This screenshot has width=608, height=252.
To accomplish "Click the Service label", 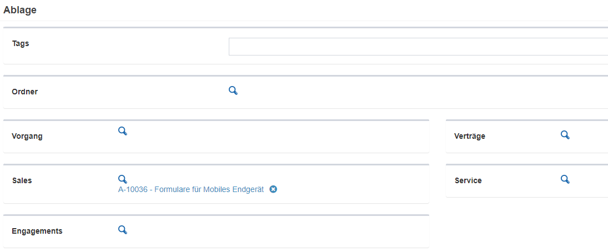I will [468, 180].
